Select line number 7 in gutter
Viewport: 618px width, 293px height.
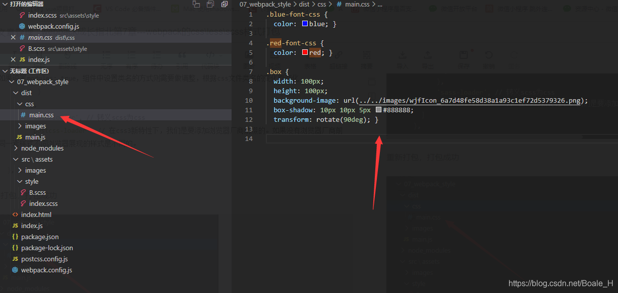tap(251, 71)
